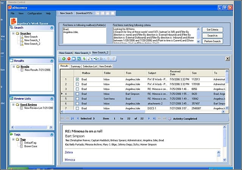Select New Results 7/21/2006 tree item
The image size is (242, 170).
(37, 70)
